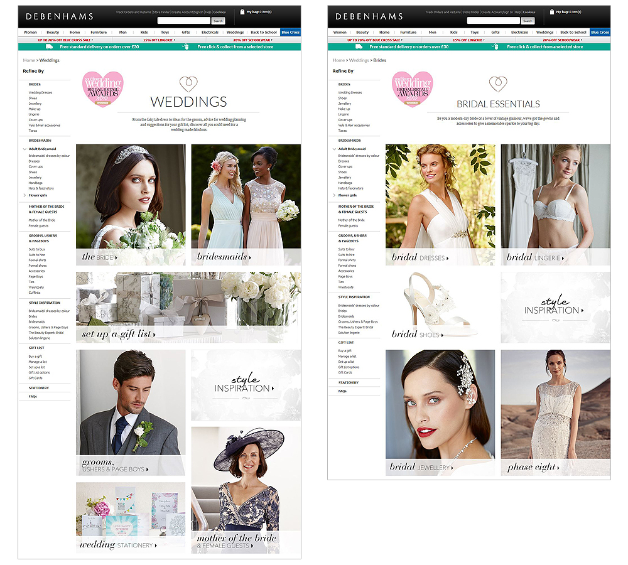Image resolution: width=628 pixels, height=565 pixels.
Task: Click inside the search input field
Action: pyautogui.click(x=185, y=19)
